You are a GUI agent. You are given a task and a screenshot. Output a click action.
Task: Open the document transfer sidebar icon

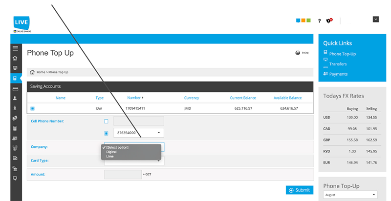coord(15,158)
